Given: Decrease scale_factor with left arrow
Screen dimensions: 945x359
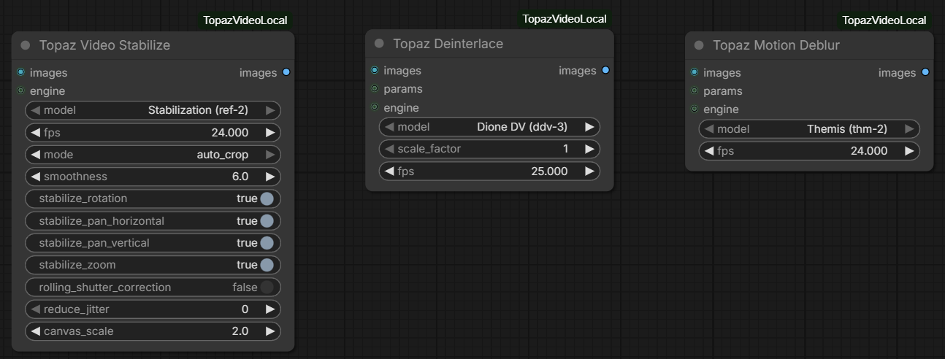Looking at the screenshot, I should point(389,148).
